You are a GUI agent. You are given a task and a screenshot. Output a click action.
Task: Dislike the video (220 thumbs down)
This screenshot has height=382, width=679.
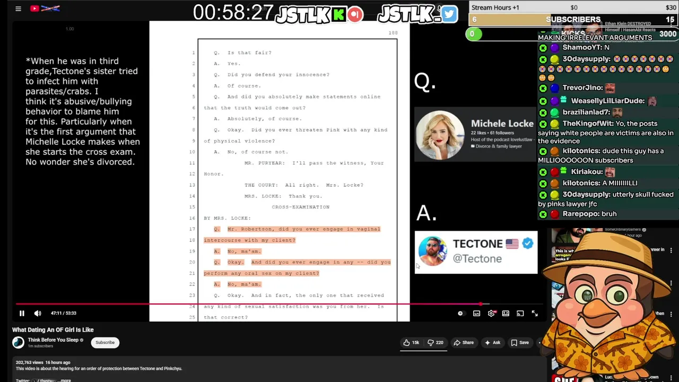pyautogui.click(x=436, y=343)
